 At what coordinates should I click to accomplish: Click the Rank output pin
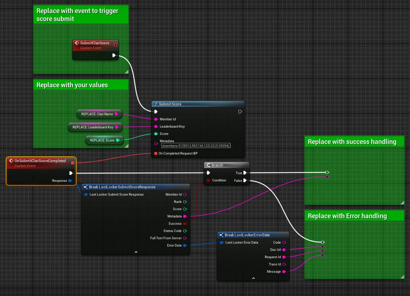tap(185, 202)
